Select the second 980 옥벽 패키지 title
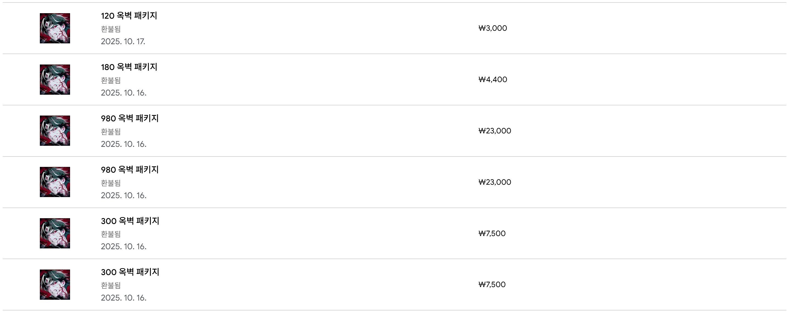This screenshot has width=788, height=314. pyautogui.click(x=130, y=170)
